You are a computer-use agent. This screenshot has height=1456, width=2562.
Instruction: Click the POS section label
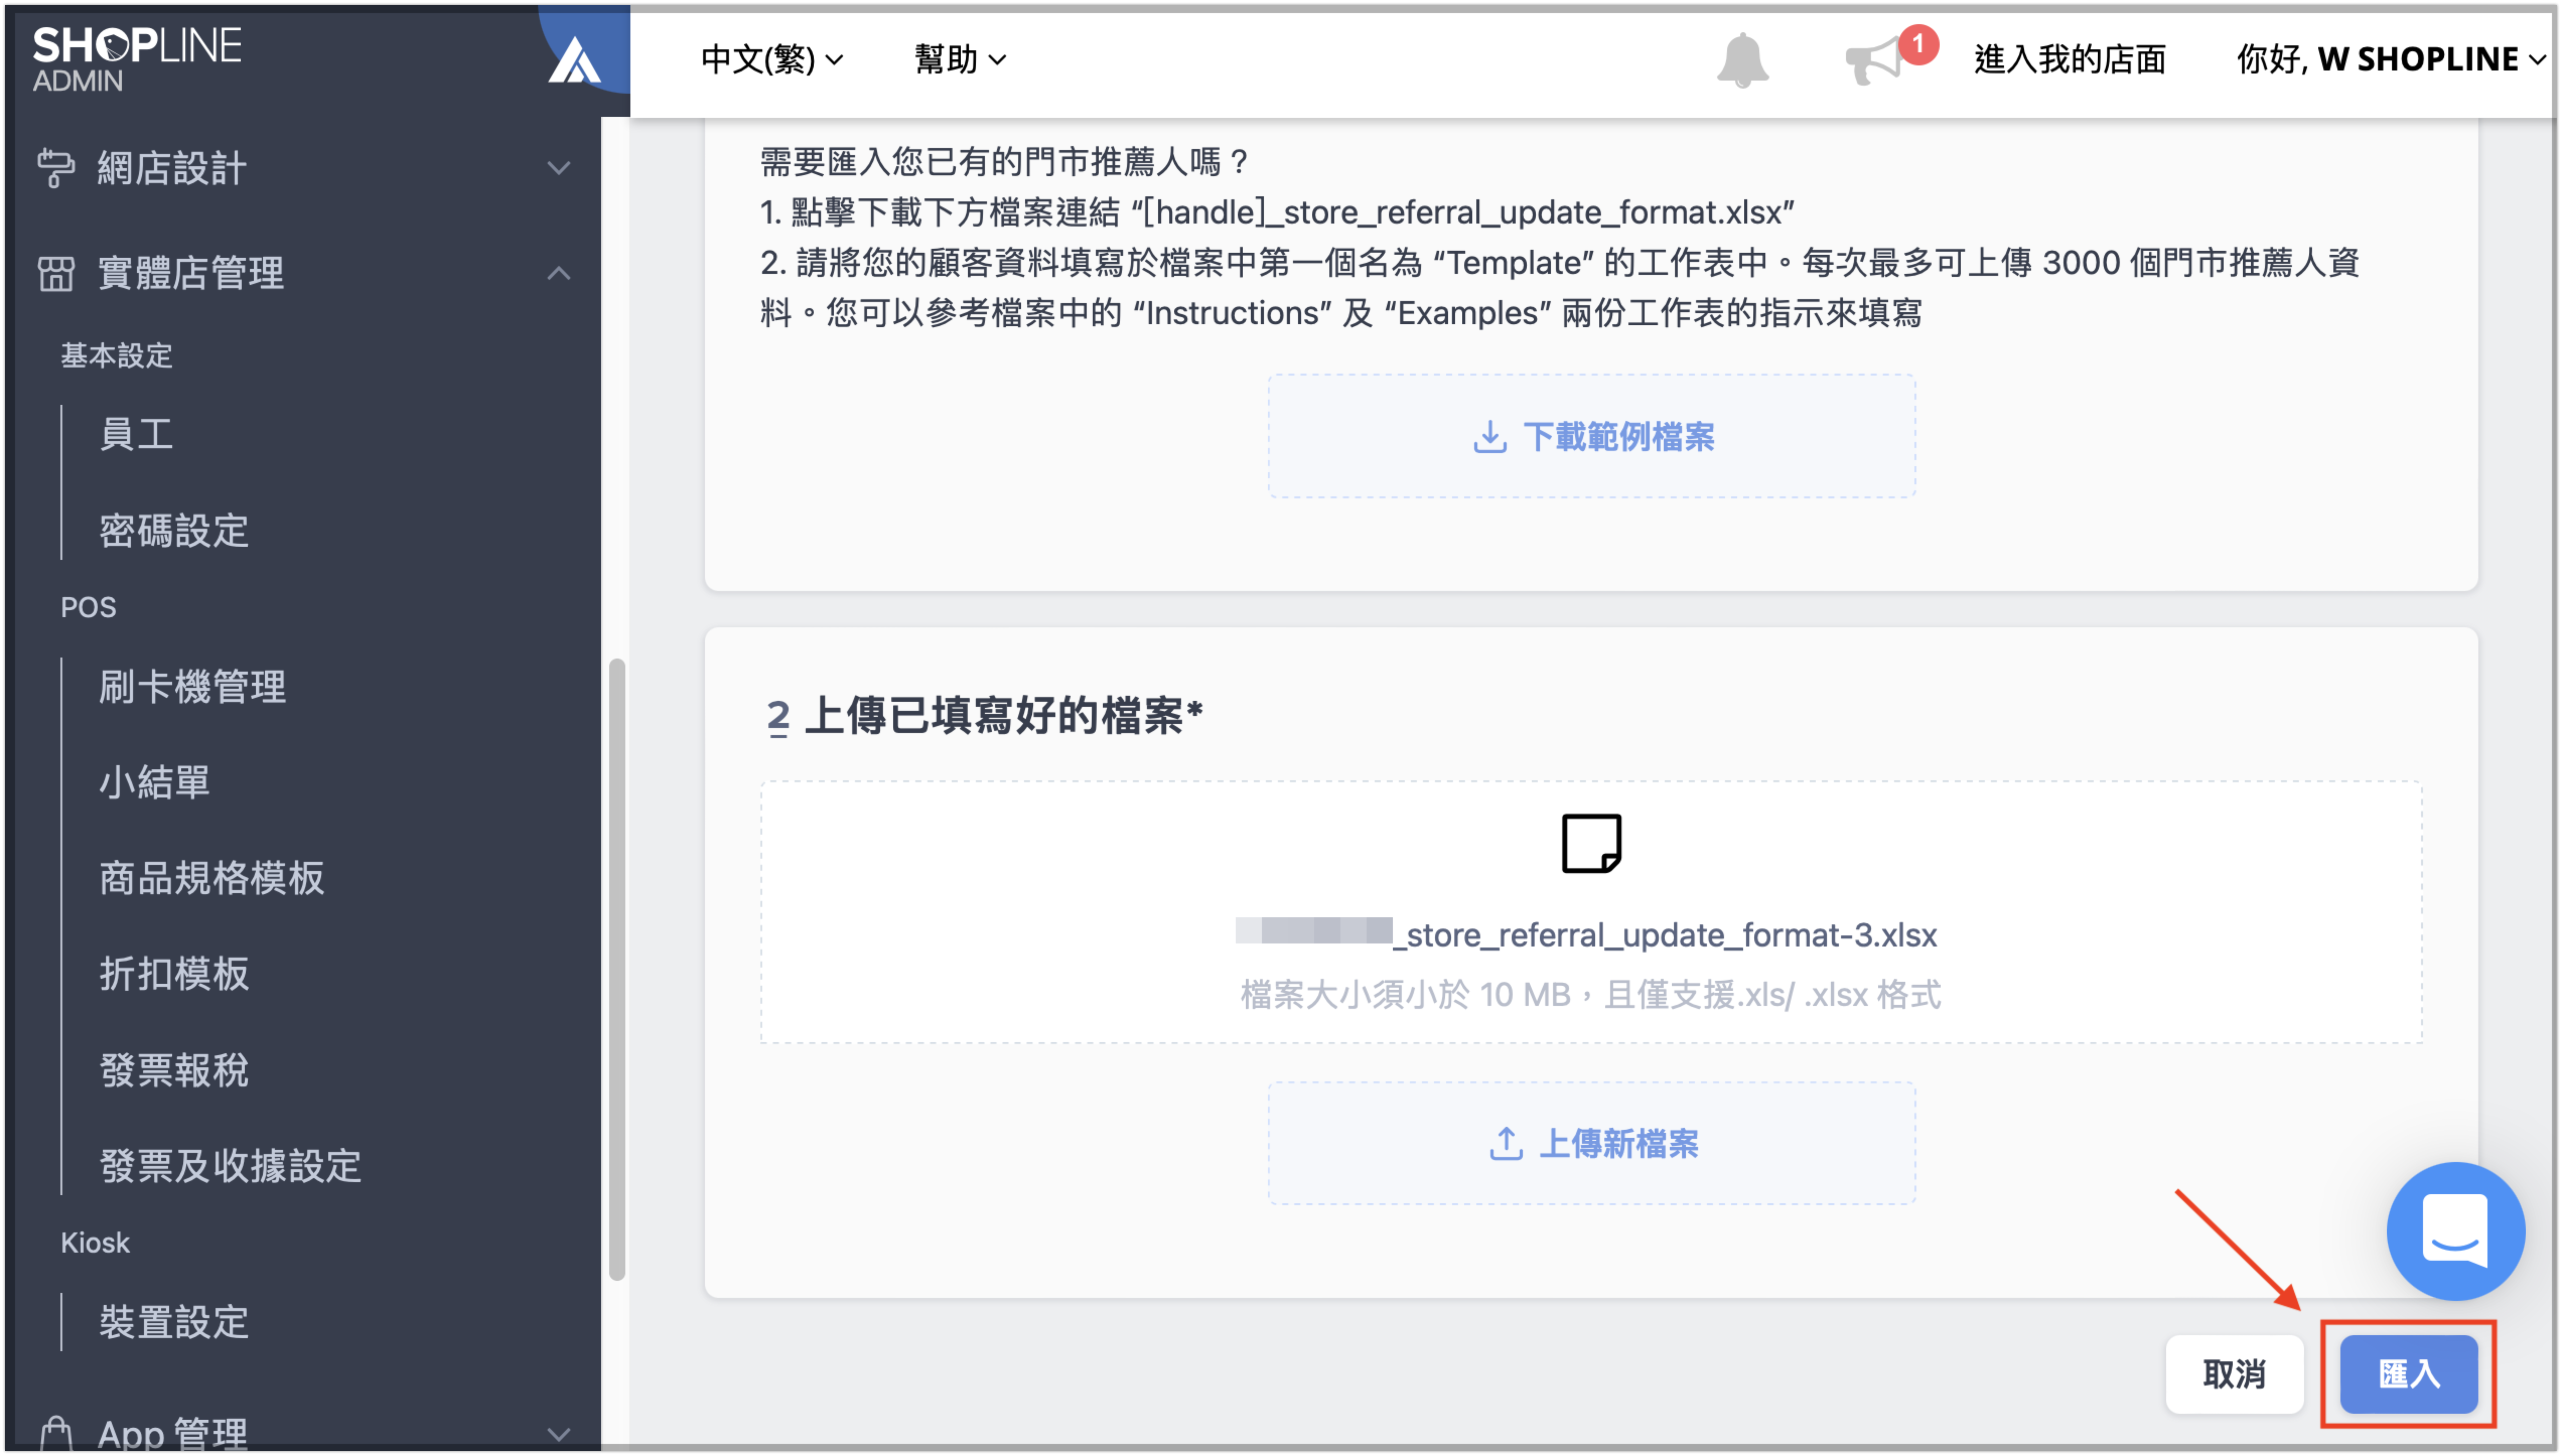click(x=88, y=607)
